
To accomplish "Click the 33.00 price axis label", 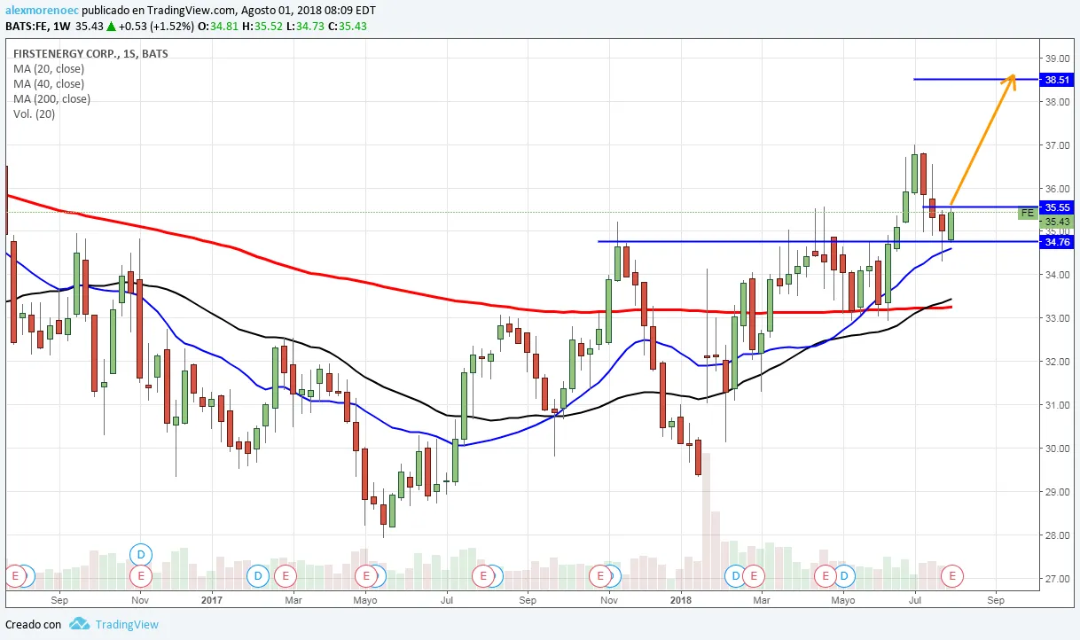I will 1059,318.
